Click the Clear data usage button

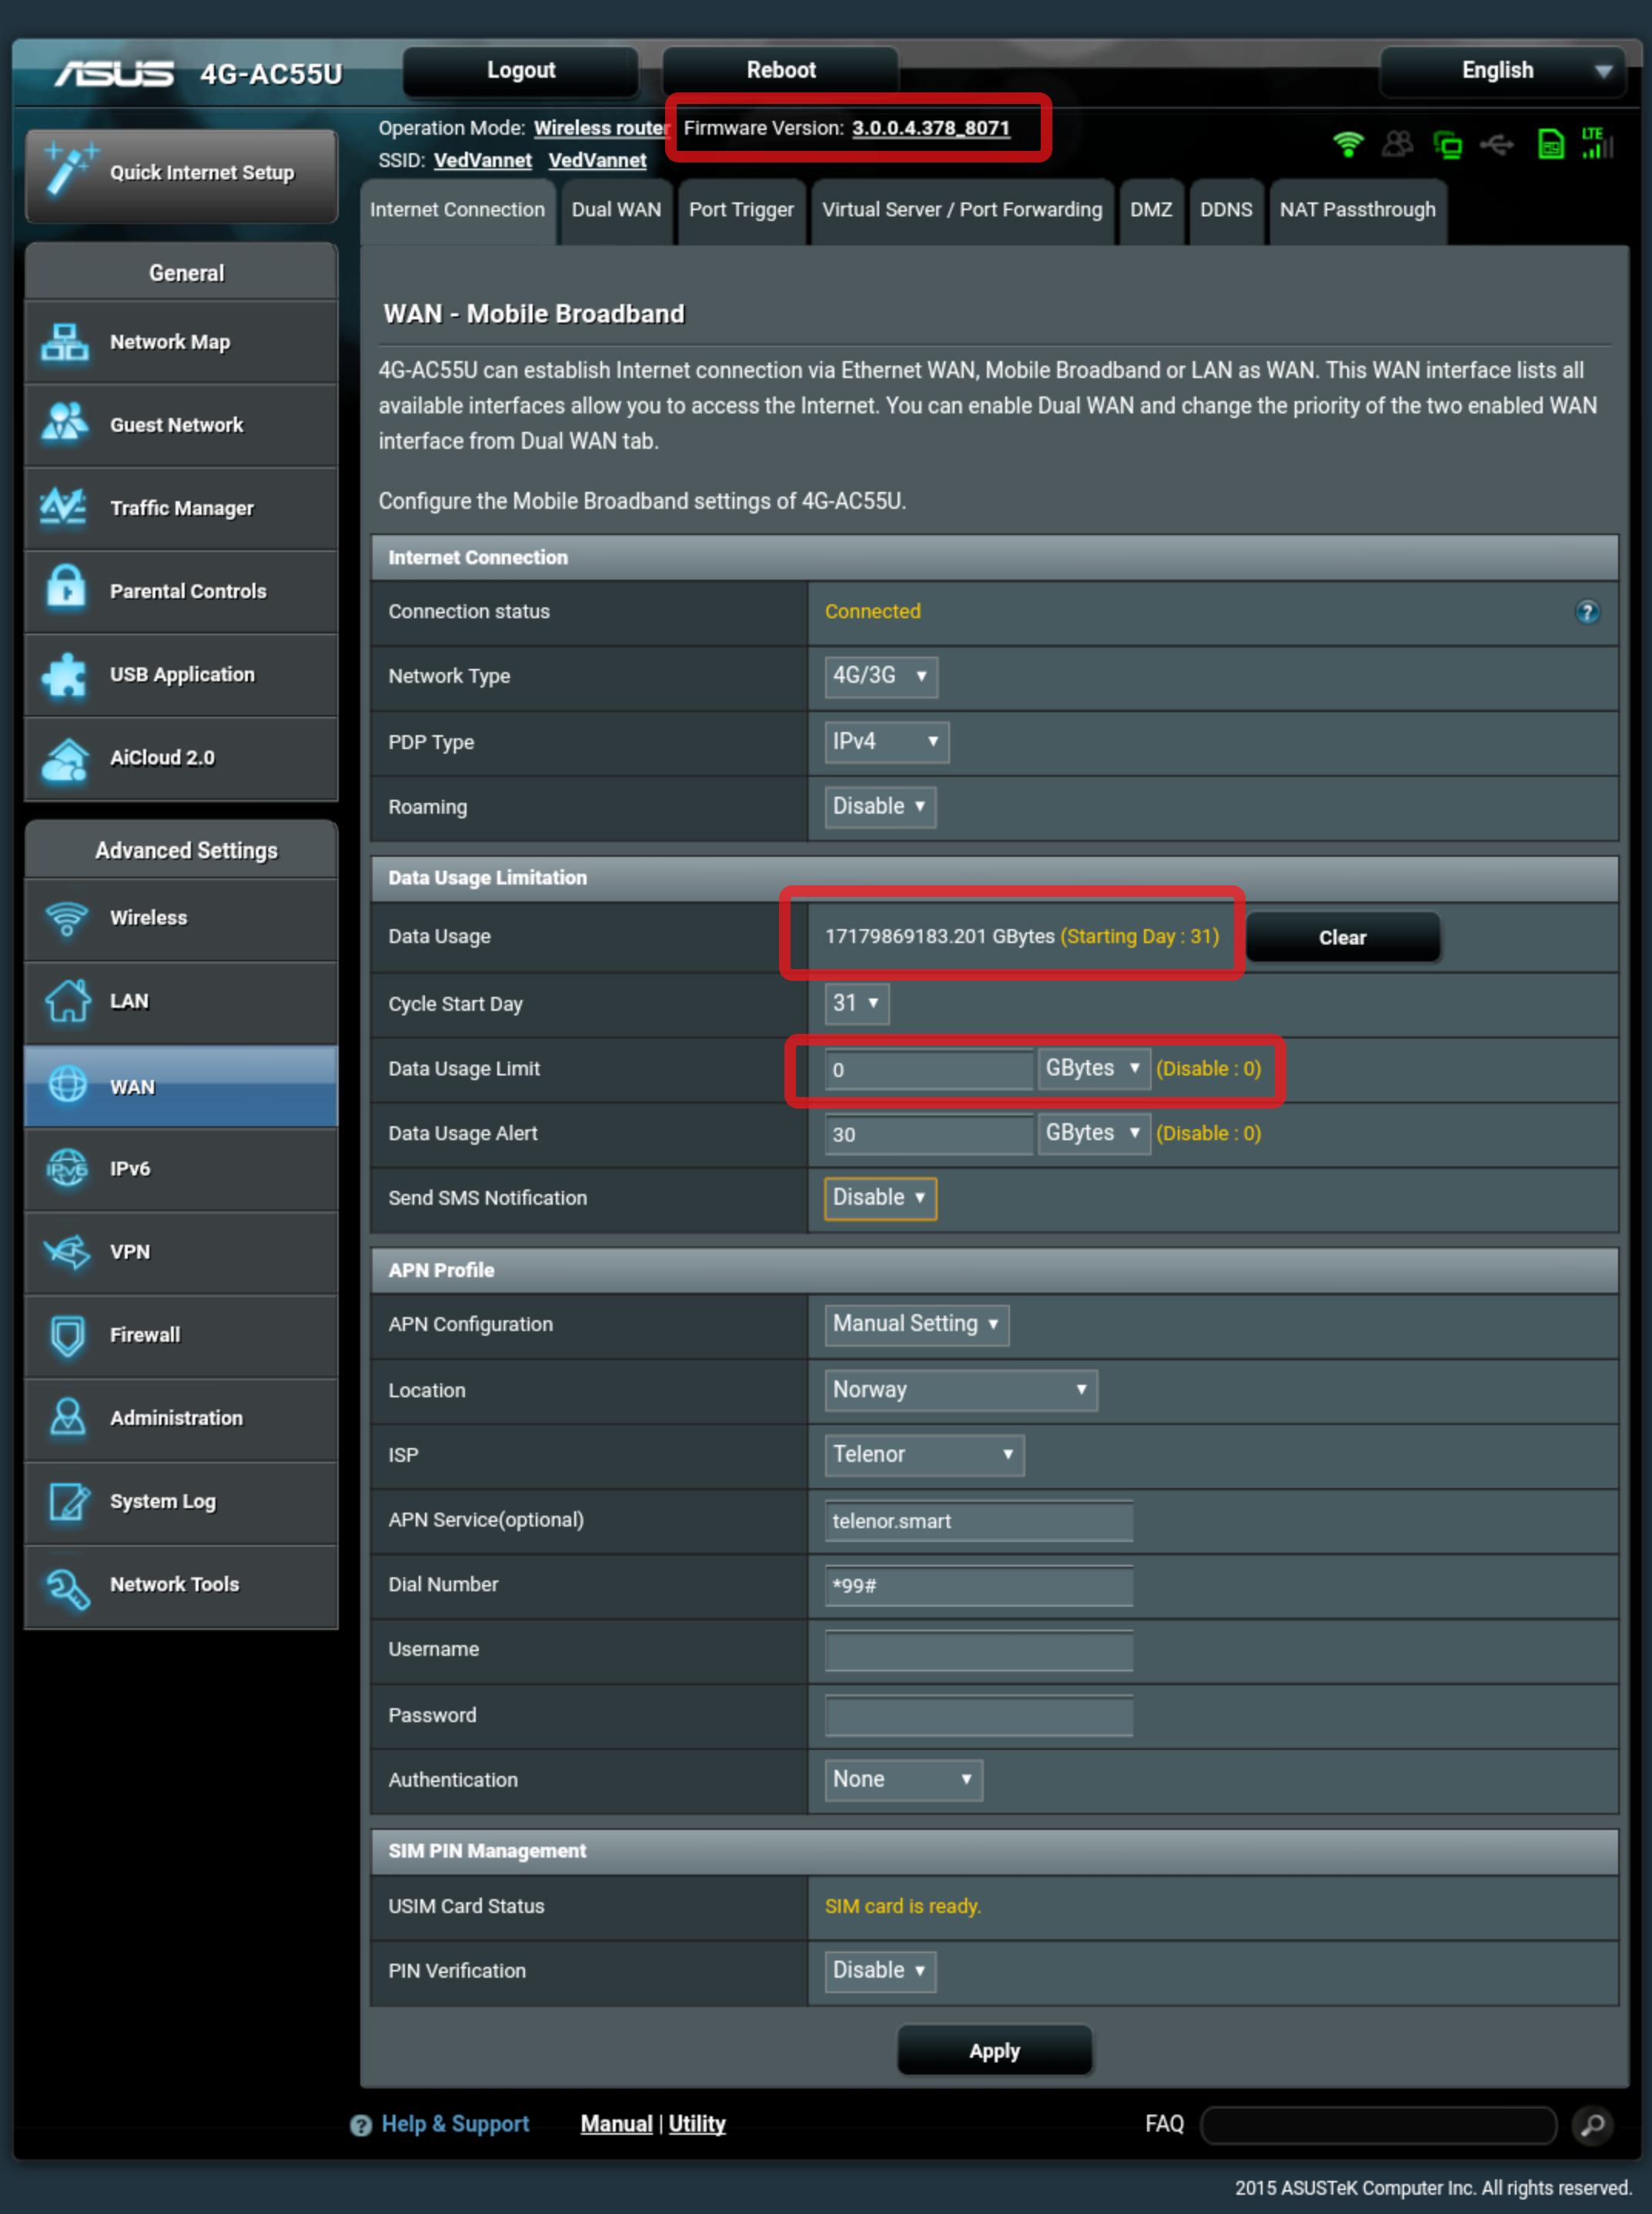[1350, 937]
